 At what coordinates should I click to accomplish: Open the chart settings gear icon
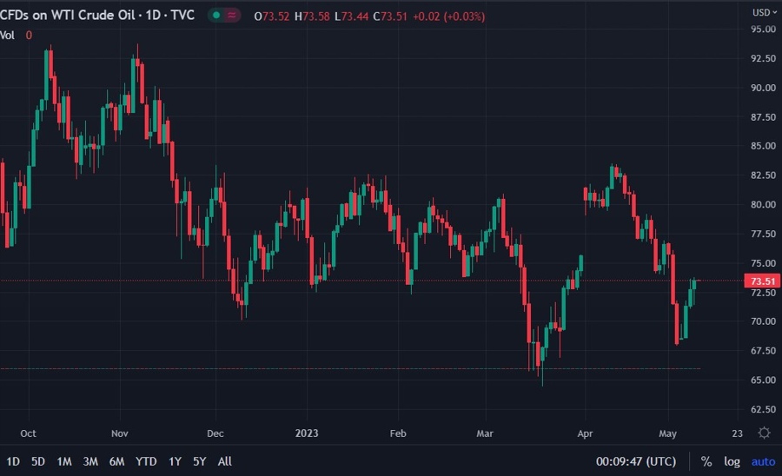(x=764, y=433)
